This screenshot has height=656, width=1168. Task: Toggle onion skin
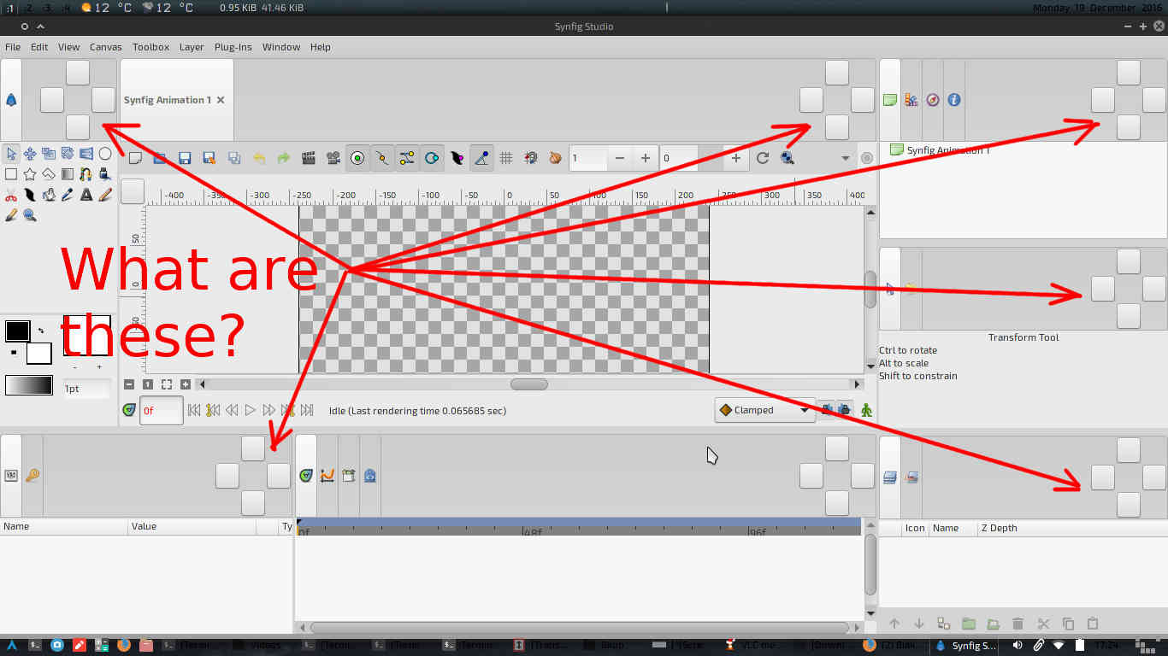click(556, 158)
